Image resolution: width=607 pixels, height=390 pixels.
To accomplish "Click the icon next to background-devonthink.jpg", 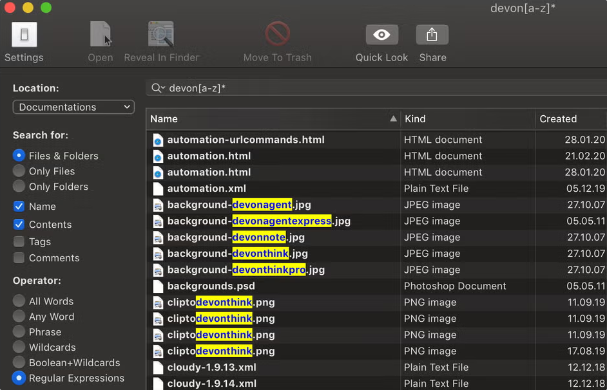I will tap(158, 254).
